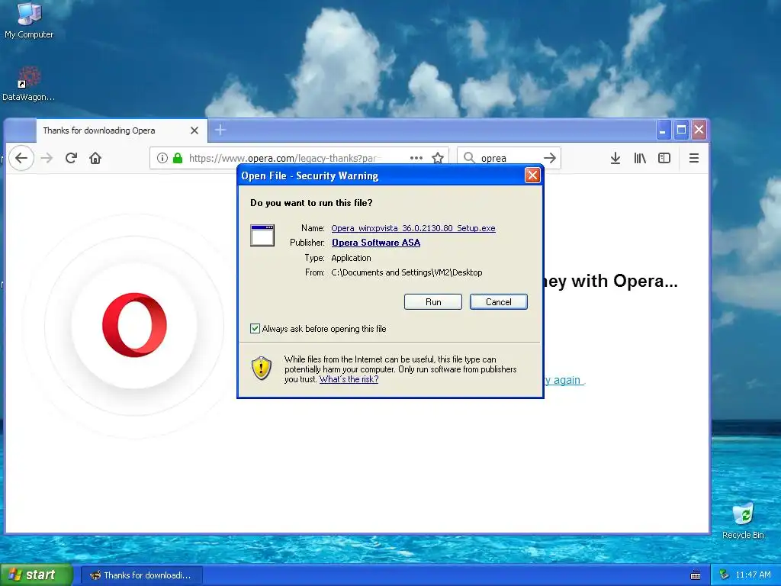Bookmark this page with star icon

(437, 158)
